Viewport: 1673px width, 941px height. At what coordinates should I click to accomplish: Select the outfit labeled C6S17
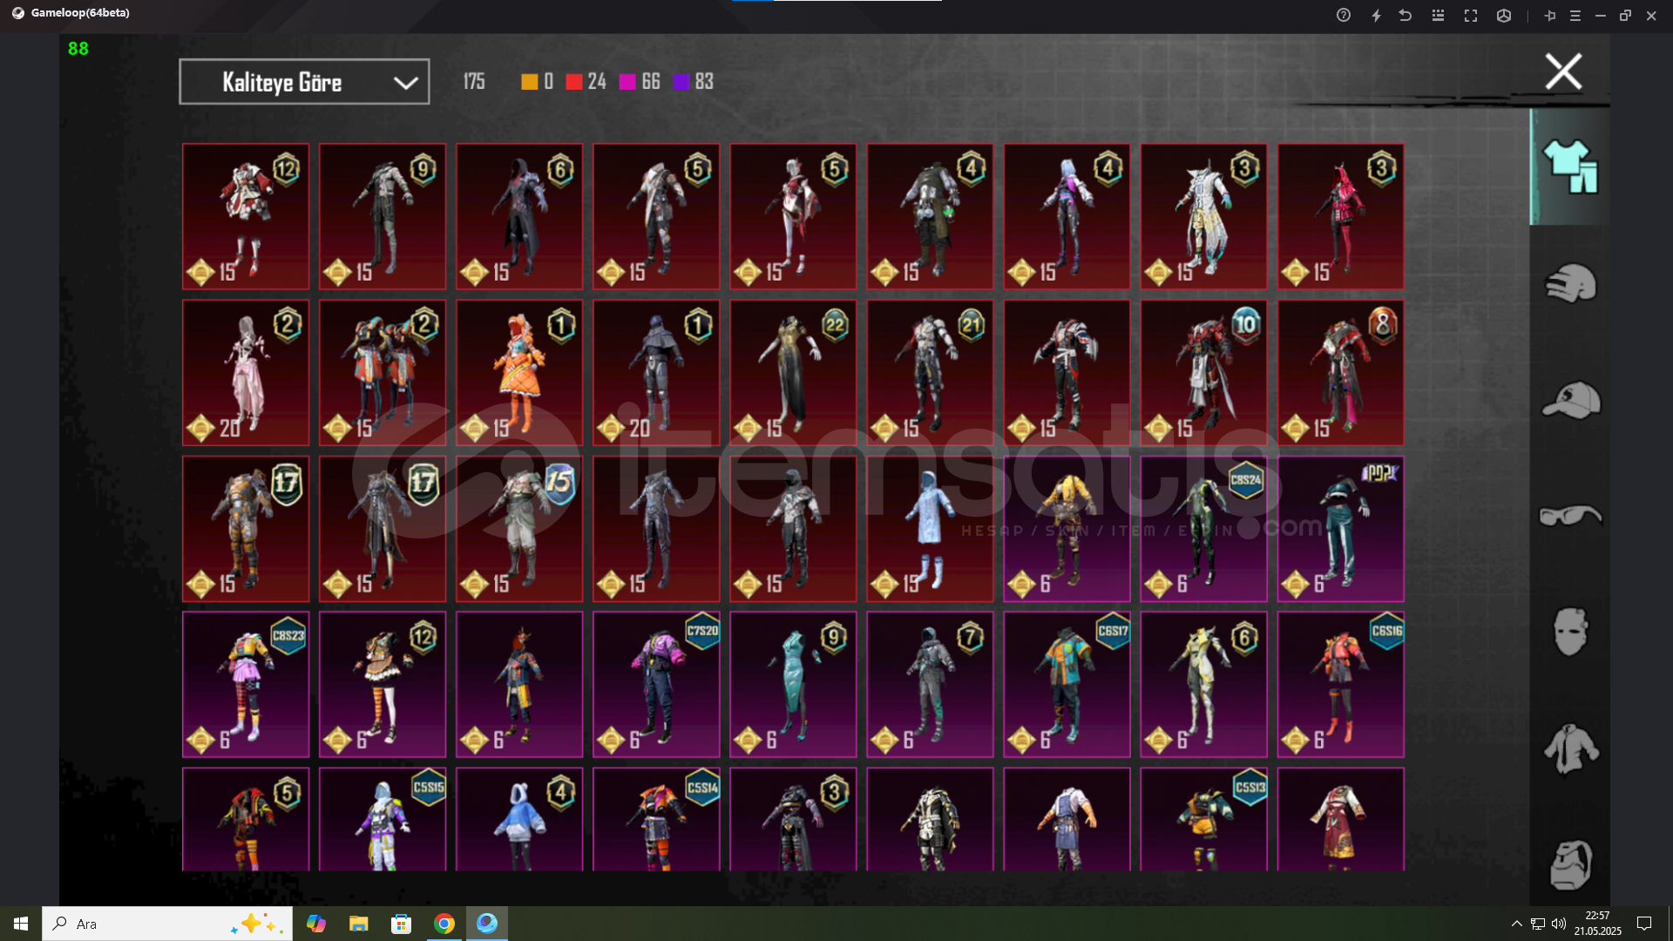pyautogui.click(x=1067, y=685)
